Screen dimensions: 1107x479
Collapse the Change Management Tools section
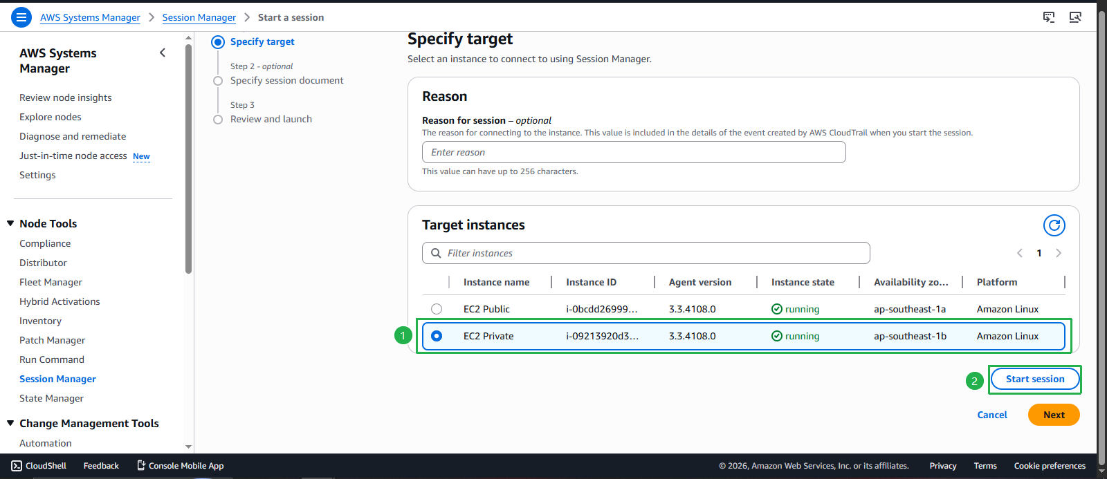click(x=10, y=423)
